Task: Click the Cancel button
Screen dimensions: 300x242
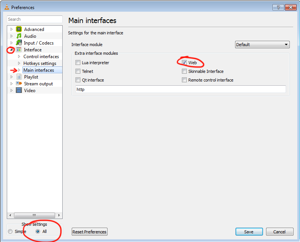Action: click(279, 232)
